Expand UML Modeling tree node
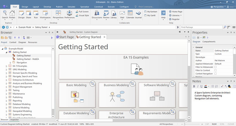Viewport: 236px width, 126px height. (7, 70)
